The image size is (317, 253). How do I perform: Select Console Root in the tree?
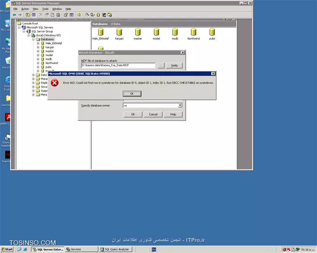point(30,23)
